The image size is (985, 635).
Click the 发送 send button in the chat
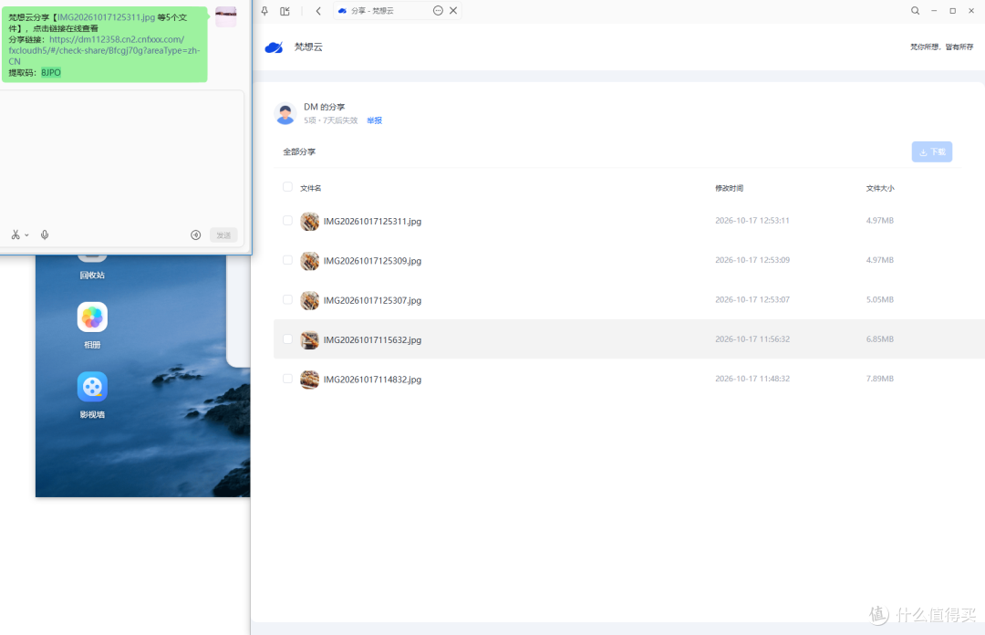(223, 235)
